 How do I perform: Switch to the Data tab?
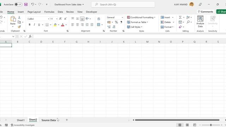tap(60, 12)
